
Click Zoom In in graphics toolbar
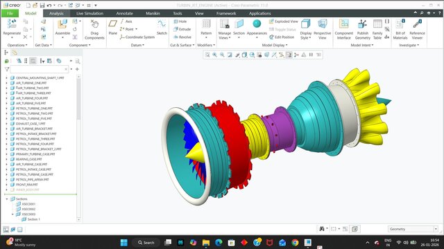click(215, 55)
